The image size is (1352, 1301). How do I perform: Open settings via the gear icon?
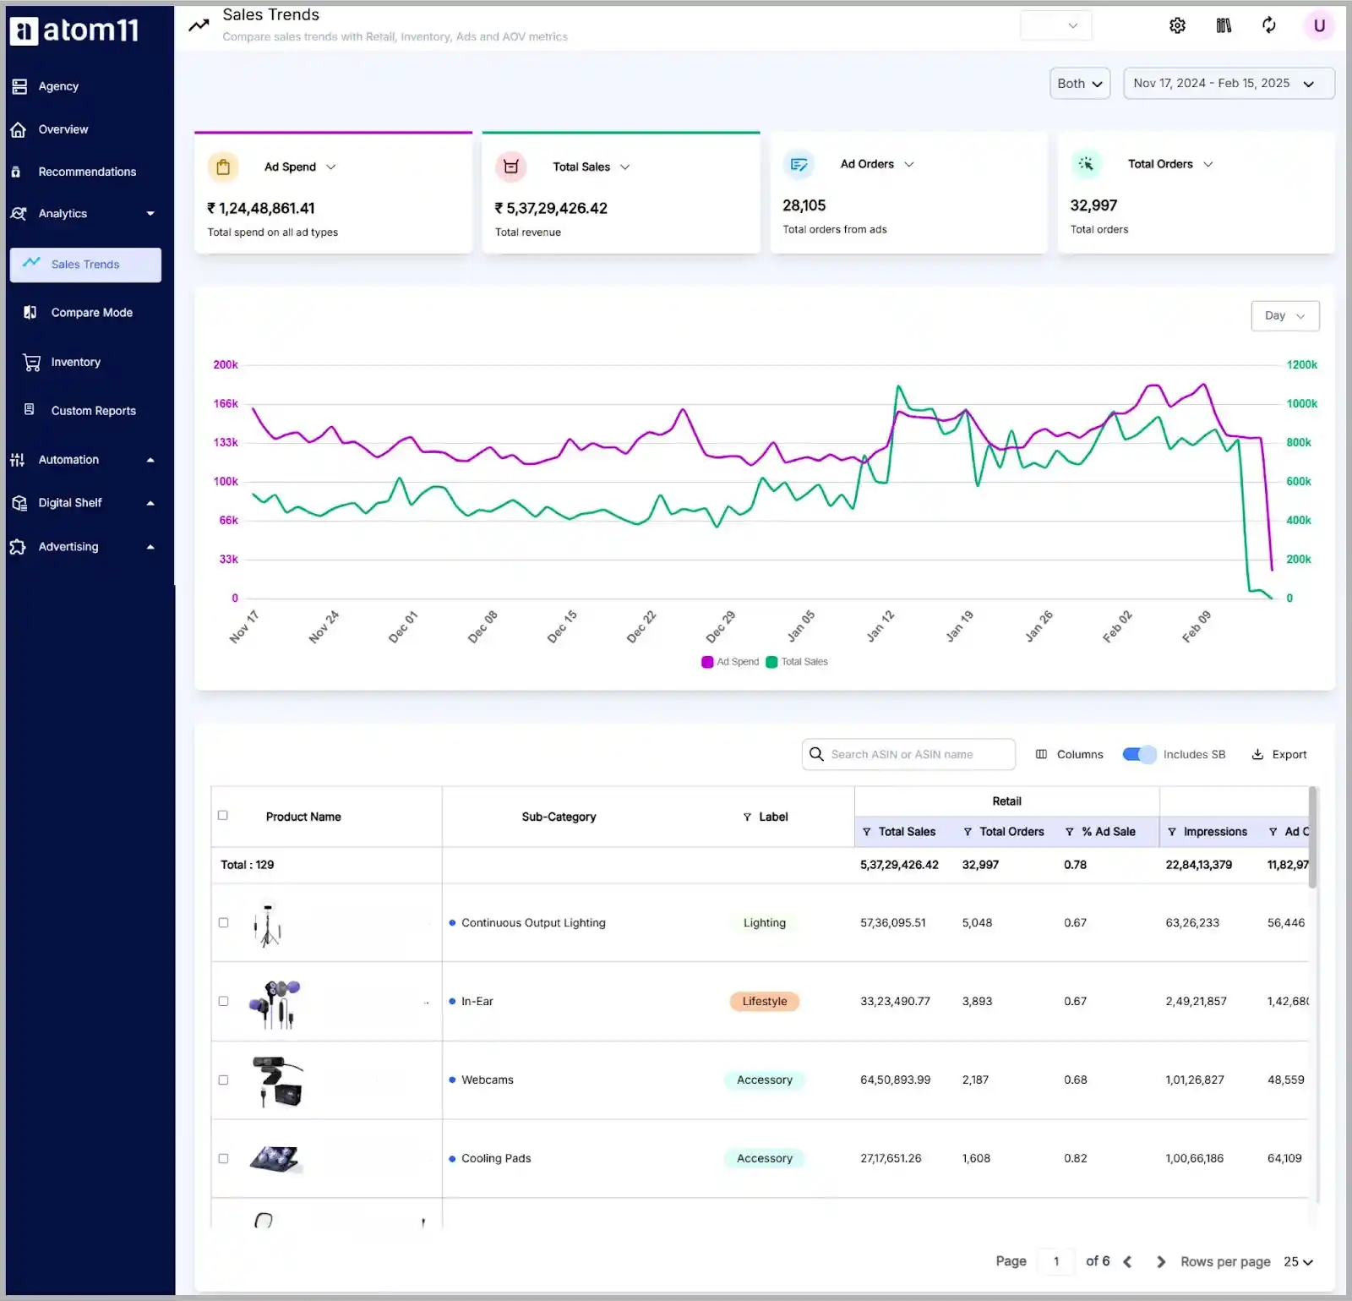click(x=1178, y=25)
